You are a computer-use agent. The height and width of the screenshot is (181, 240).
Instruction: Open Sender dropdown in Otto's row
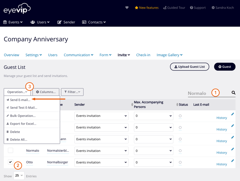coord(101,162)
